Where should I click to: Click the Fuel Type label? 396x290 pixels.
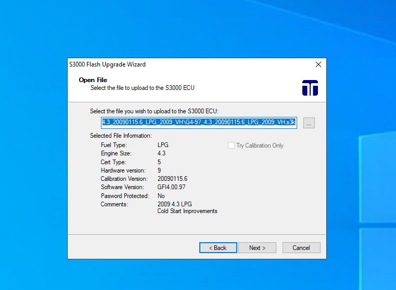(114, 145)
